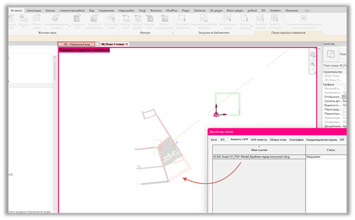The height and width of the screenshot is (220, 355).
Task: Select the Координационная модель tab in the dialog
Action: pos(321,140)
